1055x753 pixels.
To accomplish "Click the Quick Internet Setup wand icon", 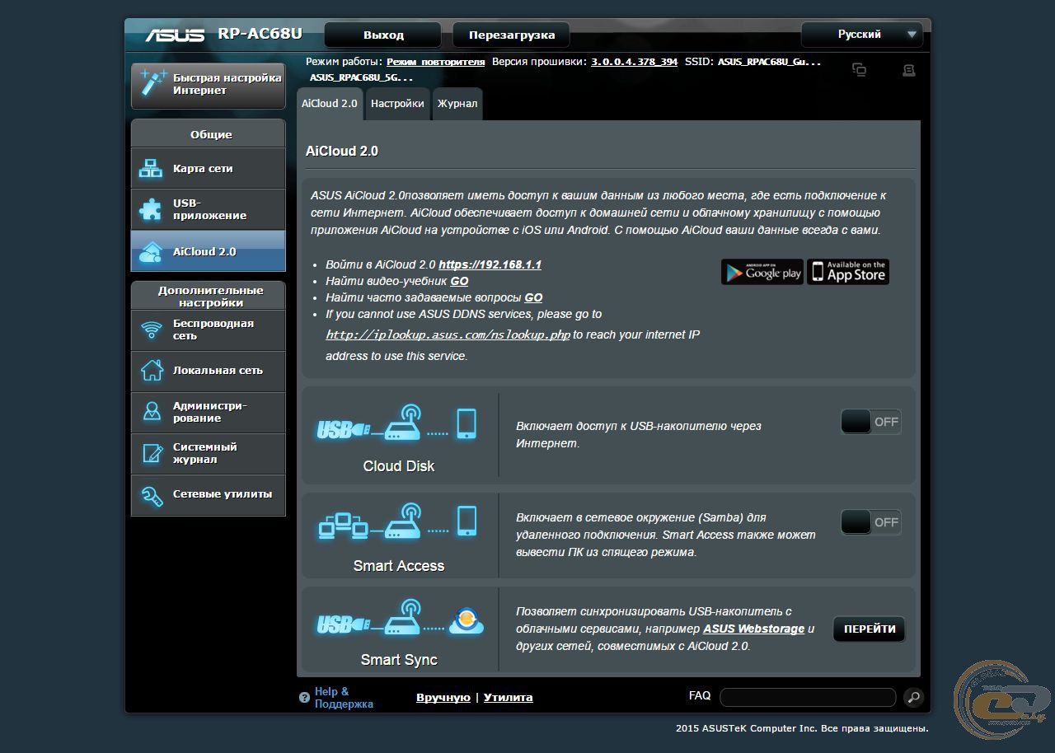I will tap(152, 84).
